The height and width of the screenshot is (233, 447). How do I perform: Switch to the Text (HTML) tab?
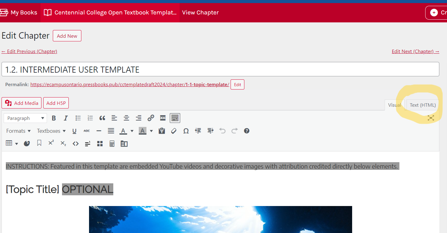pos(422,105)
